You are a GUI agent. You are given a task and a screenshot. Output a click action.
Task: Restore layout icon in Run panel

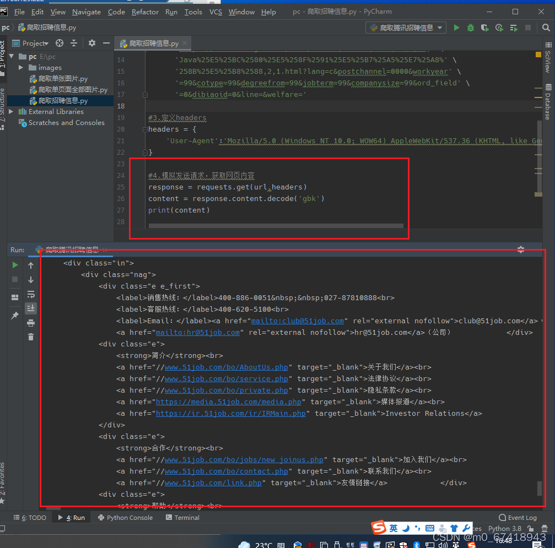point(15,297)
